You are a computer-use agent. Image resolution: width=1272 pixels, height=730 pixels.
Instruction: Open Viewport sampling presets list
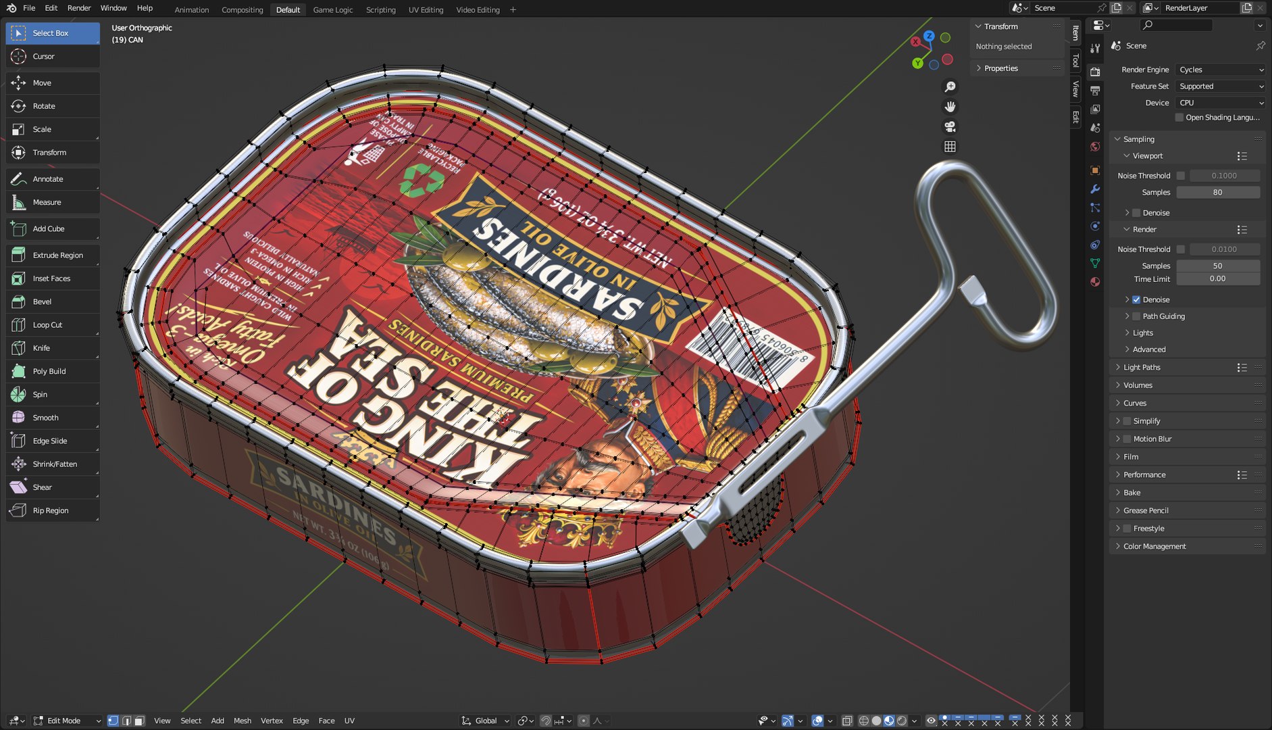click(1242, 156)
